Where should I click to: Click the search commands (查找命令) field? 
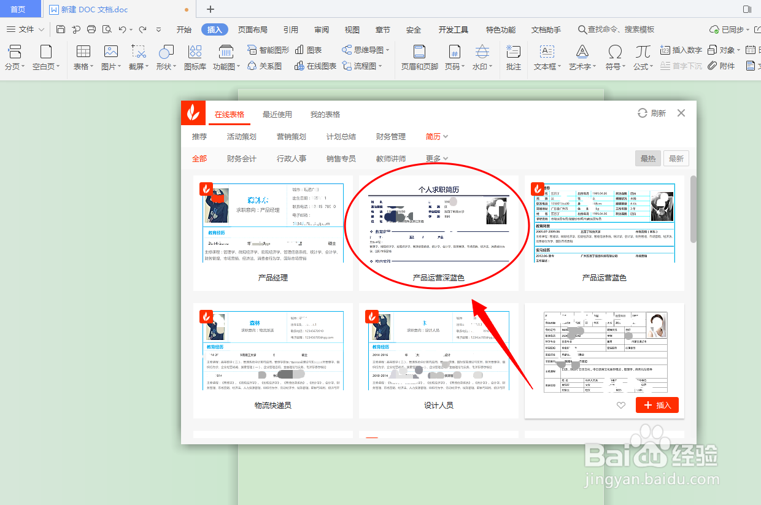click(616, 29)
